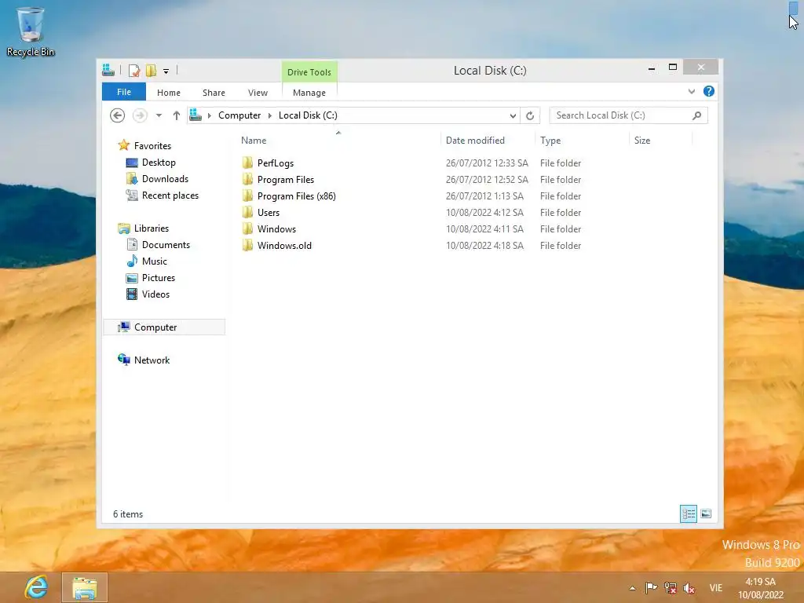Switch to the Share ribbon tab
The width and height of the screenshot is (804, 603).
(214, 93)
